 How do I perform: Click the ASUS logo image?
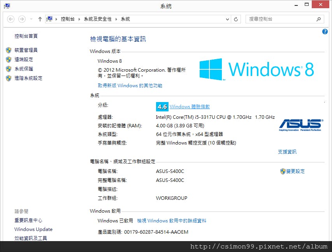(301, 125)
